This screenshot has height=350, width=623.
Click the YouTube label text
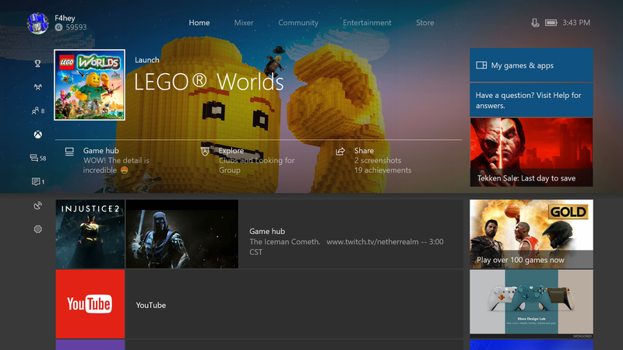tap(151, 305)
